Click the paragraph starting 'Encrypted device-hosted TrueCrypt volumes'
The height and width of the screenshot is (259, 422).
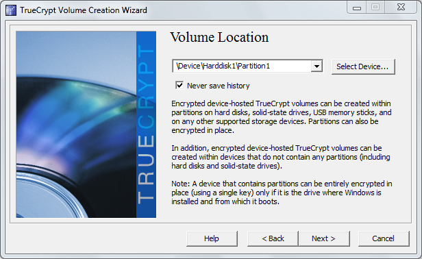[x=282, y=117]
